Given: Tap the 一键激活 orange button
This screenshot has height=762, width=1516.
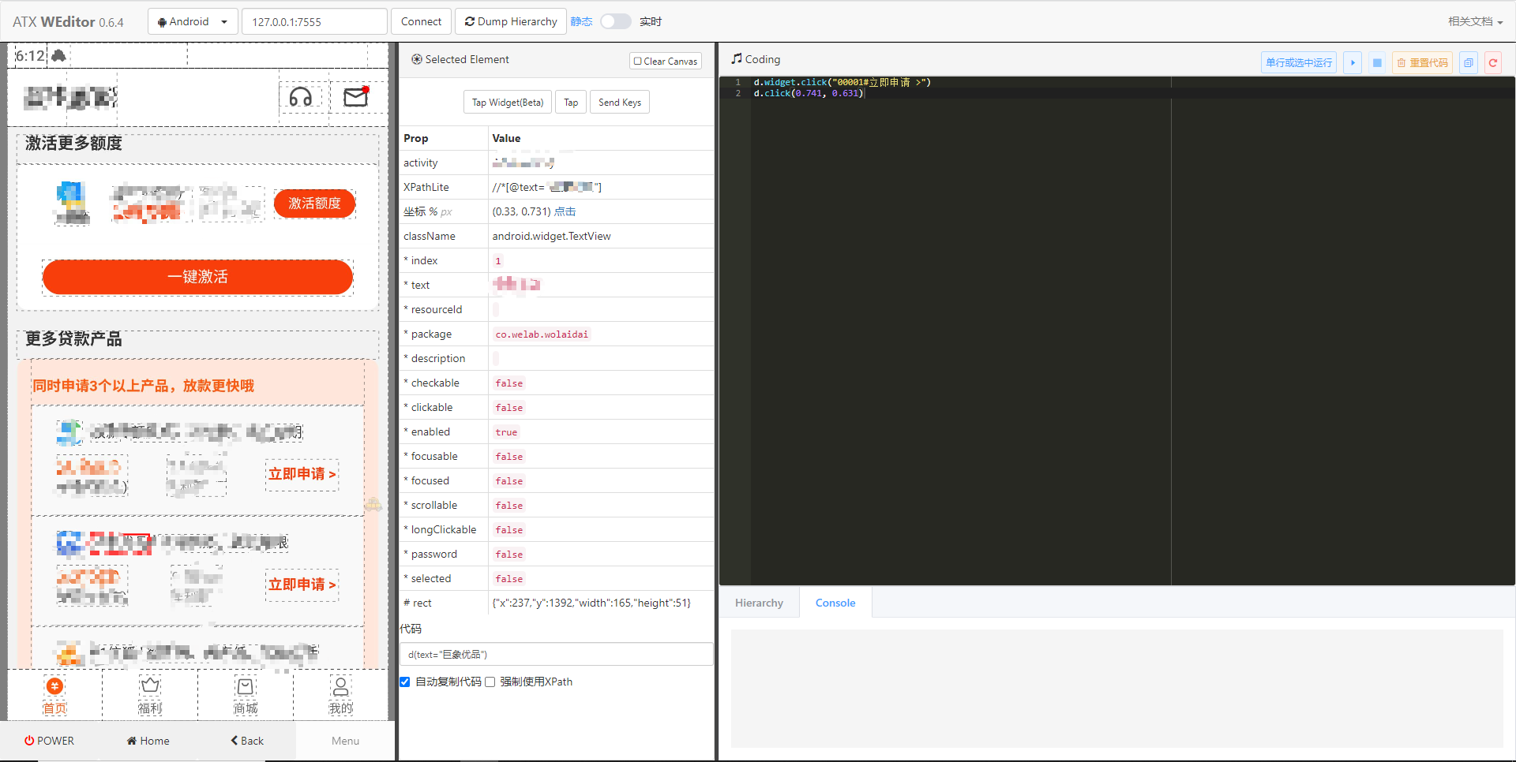Looking at the screenshot, I should (x=197, y=277).
